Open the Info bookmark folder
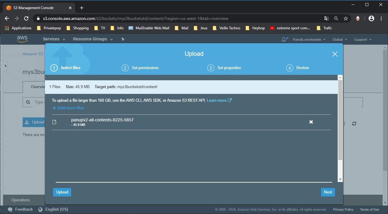 (x=117, y=28)
